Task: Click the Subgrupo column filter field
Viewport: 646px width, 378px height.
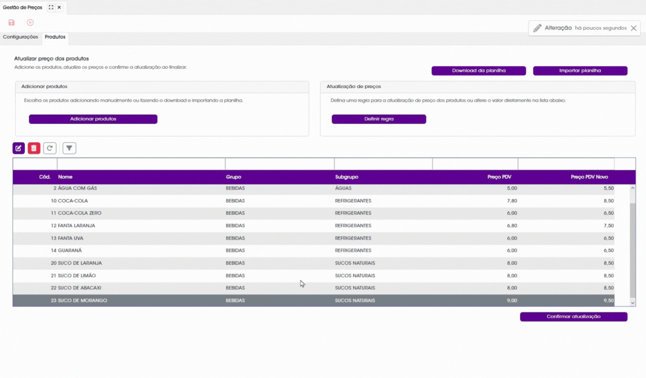Action: pos(383,164)
